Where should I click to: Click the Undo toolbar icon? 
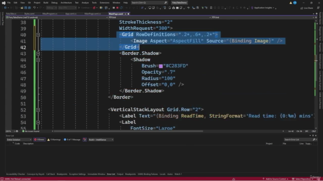click(34, 8)
